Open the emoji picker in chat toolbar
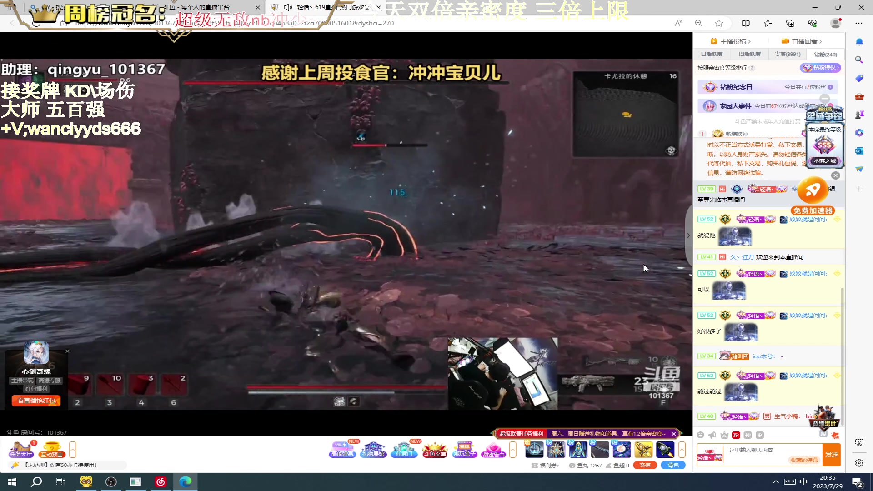The image size is (873, 491). tap(701, 435)
